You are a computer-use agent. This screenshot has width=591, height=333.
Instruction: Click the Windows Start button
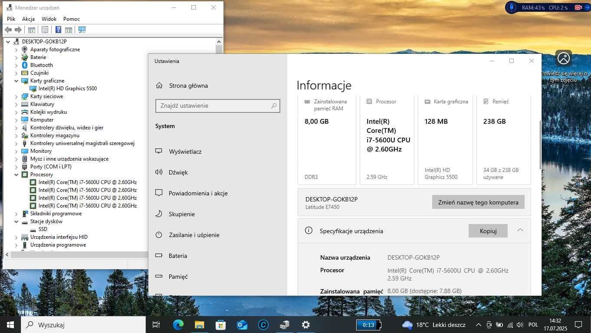(10, 325)
